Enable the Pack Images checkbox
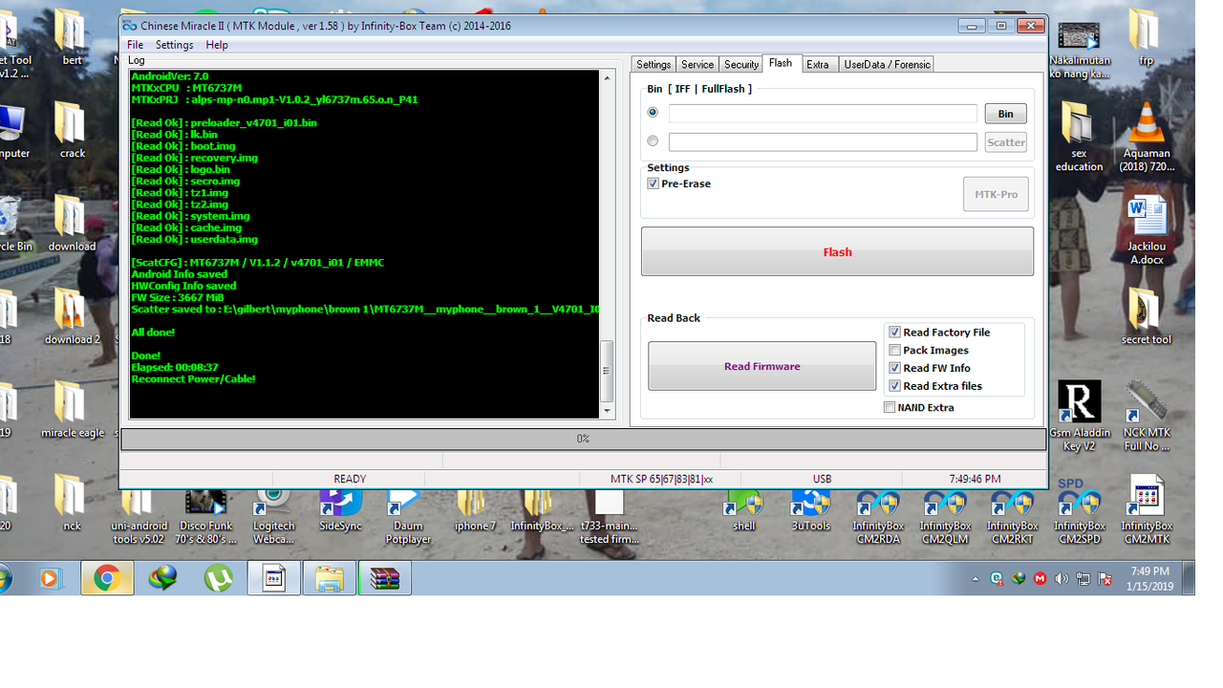1223x688 pixels. [895, 351]
